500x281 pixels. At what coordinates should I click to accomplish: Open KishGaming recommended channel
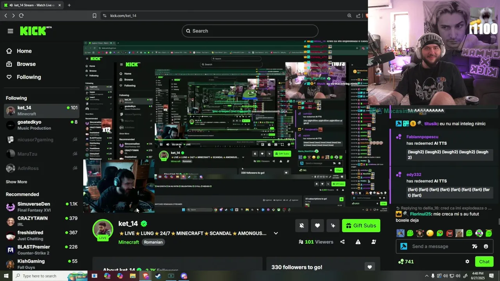(41, 264)
